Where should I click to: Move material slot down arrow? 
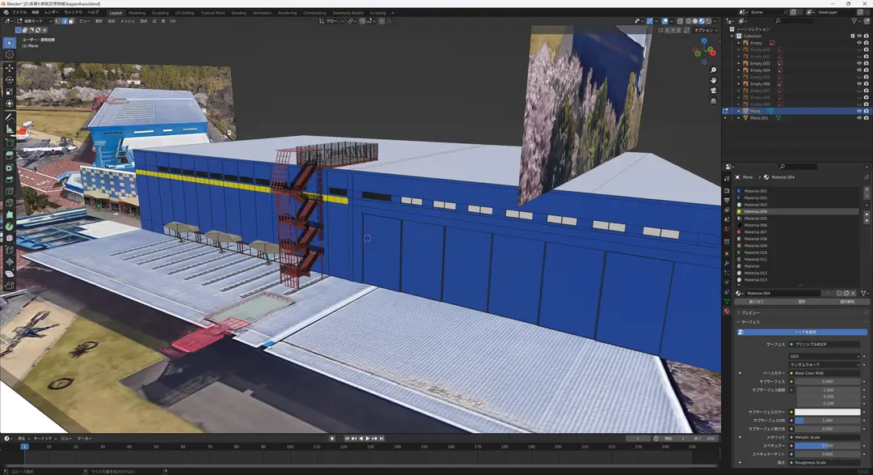[x=867, y=221]
